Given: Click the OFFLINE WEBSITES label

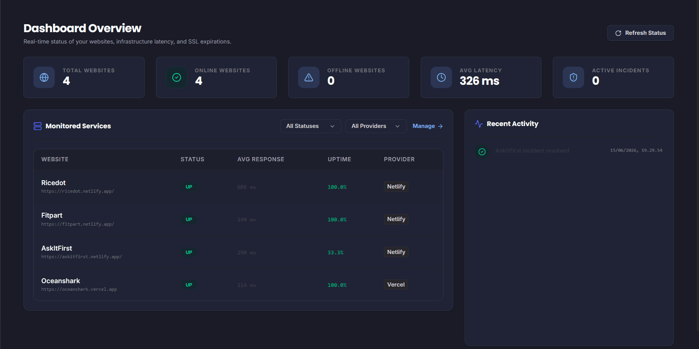Looking at the screenshot, I should pos(356,70).
